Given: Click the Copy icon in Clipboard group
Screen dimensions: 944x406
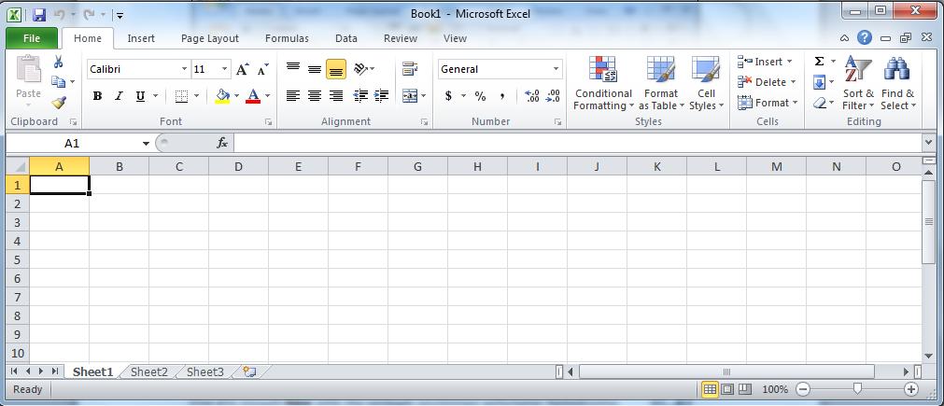Looking at the screenshot, I should 59,82.
